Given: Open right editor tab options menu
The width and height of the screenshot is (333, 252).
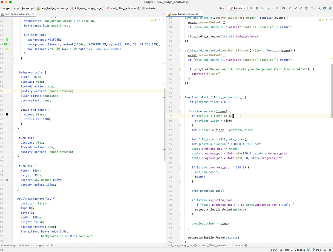Looking at the screenshot, I should 331,14.
